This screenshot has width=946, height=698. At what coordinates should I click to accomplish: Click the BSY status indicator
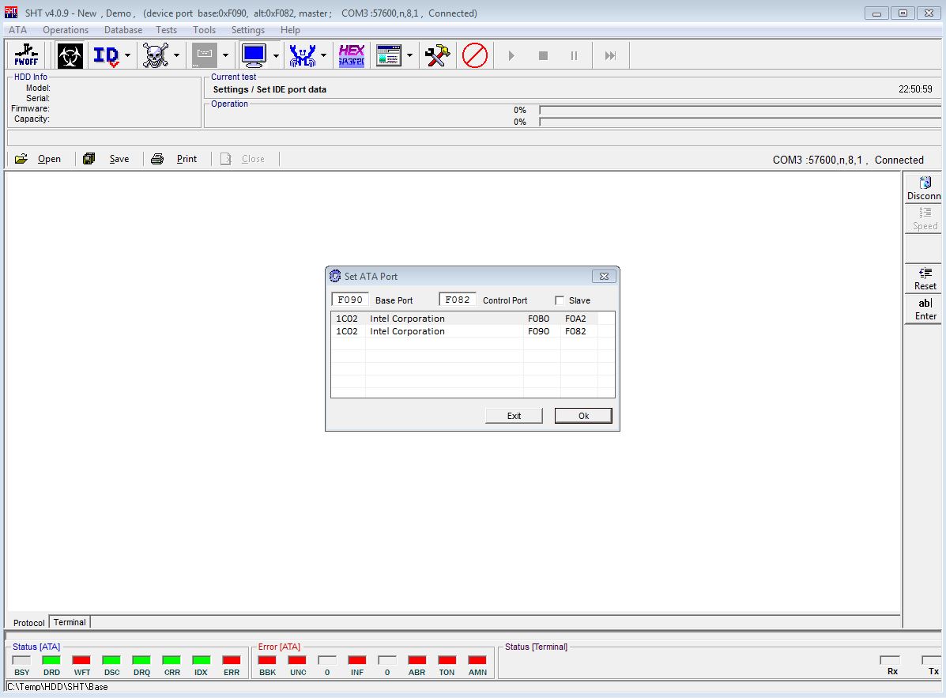(x=21, y=660)
